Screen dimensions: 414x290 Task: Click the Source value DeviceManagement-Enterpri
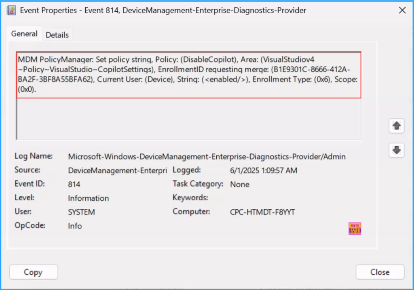pos(118,170)
